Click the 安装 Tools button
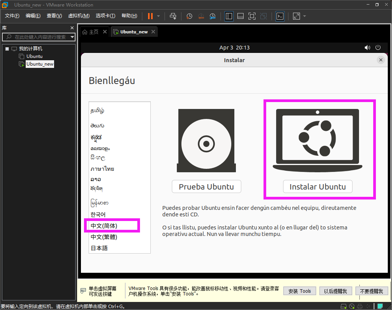The image size is (392, 310). (300, 291)
